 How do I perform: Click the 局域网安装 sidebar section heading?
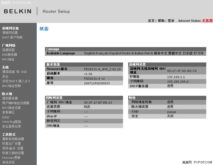pos(10,28)
